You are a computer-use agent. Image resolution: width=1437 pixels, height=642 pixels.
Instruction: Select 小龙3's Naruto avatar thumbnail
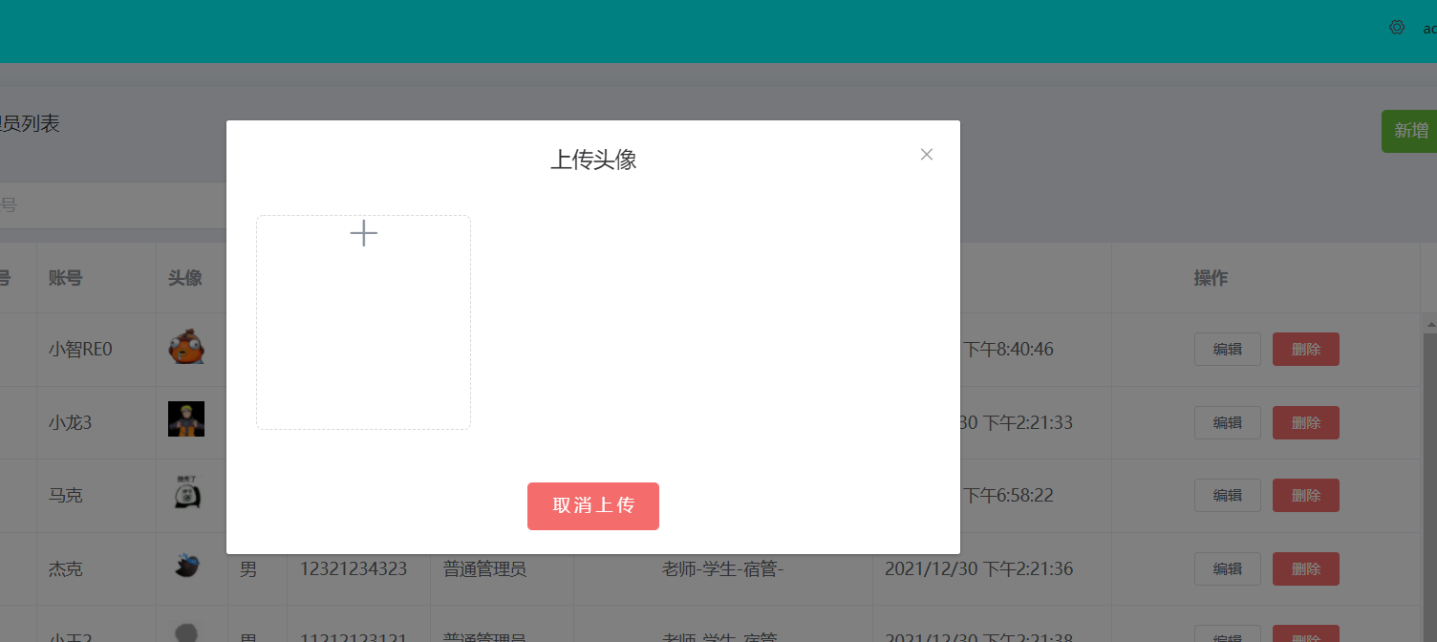tap(186, 418)
